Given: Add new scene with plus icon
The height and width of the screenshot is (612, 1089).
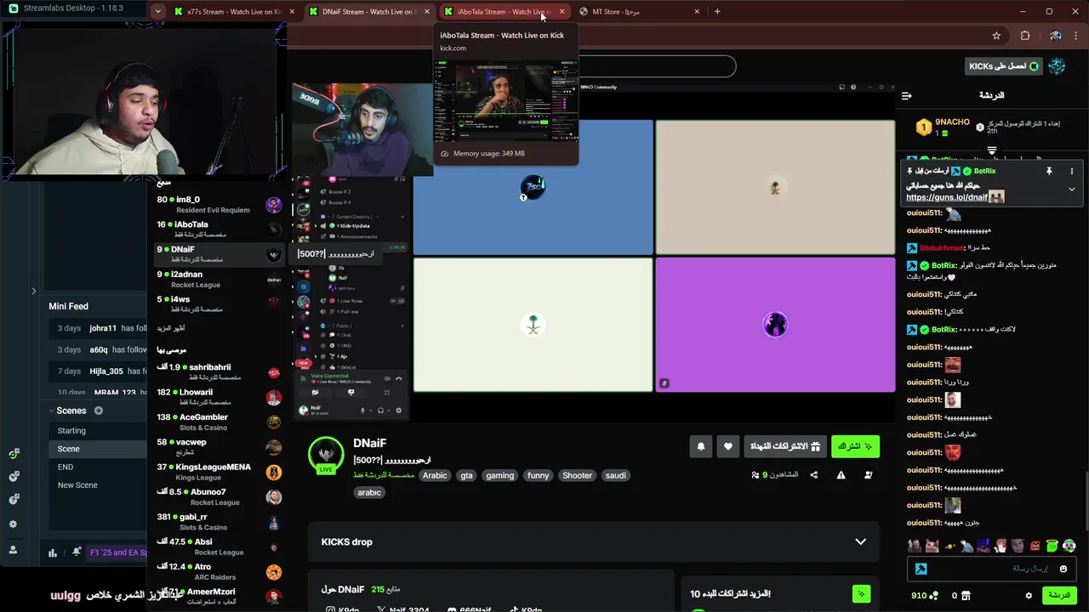Looking at the screenshot, I should (98, 411).
